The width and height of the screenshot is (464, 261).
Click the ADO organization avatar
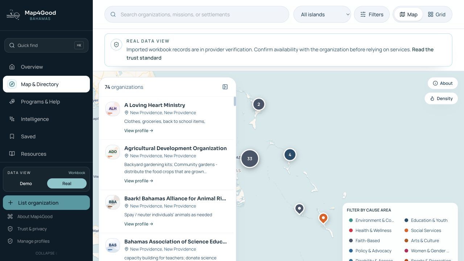click(113, 152)
